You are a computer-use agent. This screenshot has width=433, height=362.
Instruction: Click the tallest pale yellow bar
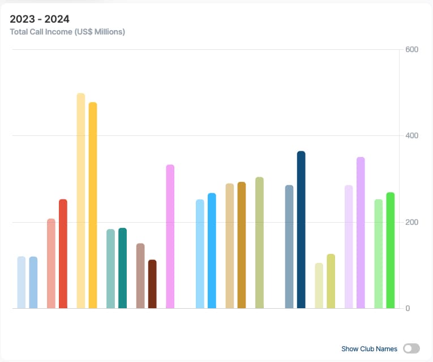(x=81, y=201)
